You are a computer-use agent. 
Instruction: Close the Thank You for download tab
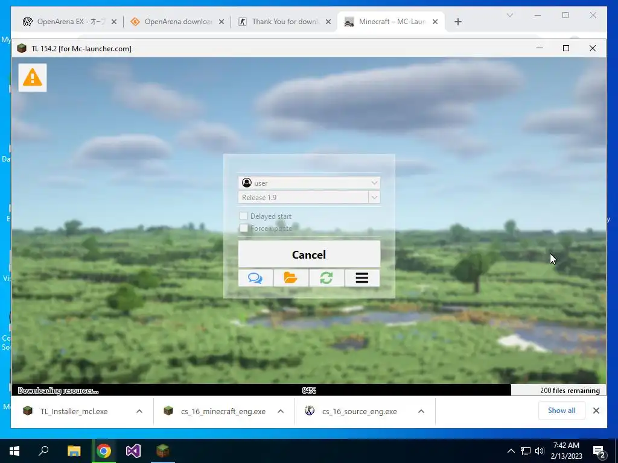328,22
